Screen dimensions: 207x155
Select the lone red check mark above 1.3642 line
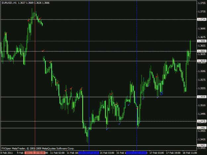(x=43, y=51)
